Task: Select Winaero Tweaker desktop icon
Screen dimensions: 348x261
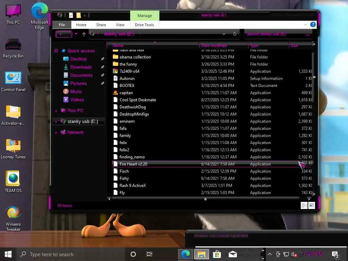Action: click(13, 219)
